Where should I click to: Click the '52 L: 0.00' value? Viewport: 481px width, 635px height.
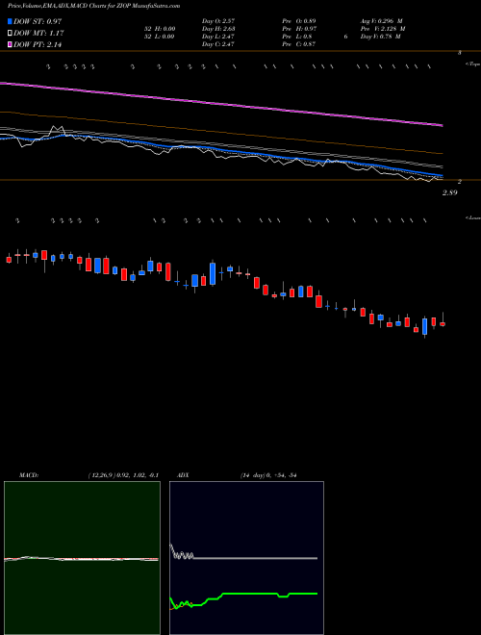click(x=159, y=37)
